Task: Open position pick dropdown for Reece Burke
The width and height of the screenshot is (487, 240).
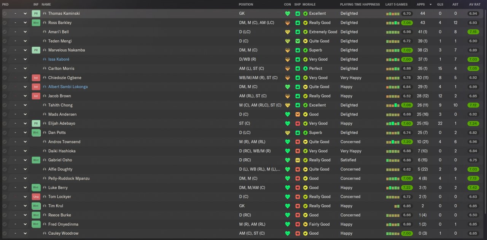Action: tap(25, 215)
